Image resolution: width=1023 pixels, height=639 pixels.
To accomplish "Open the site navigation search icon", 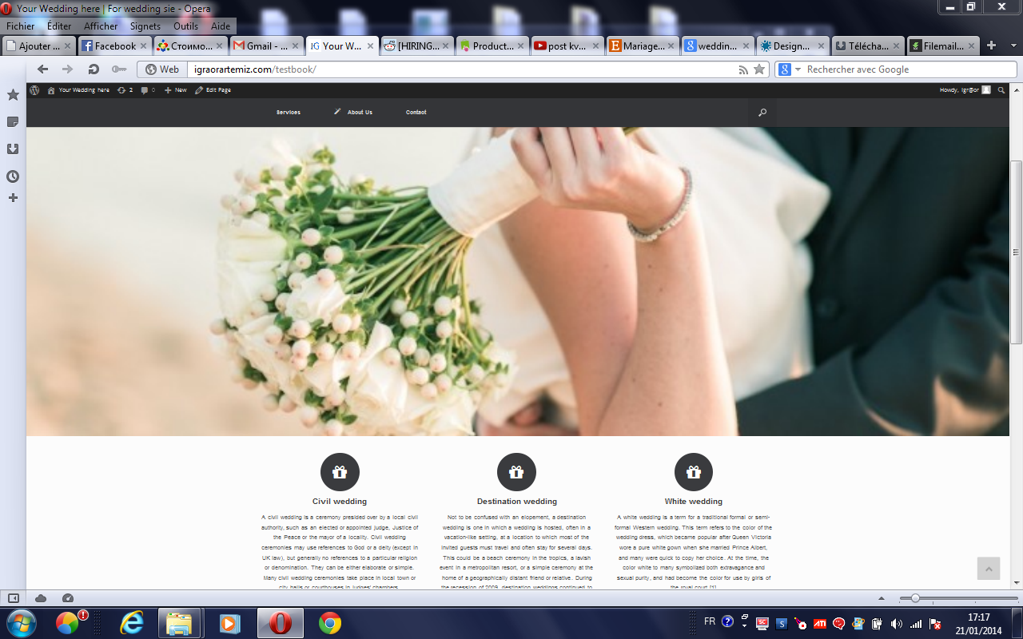I will (762, 113).
